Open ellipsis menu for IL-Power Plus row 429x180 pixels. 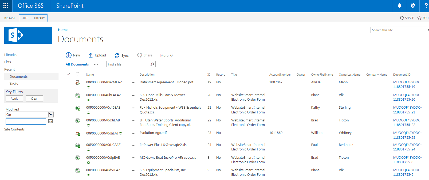(x=133, y=145)
